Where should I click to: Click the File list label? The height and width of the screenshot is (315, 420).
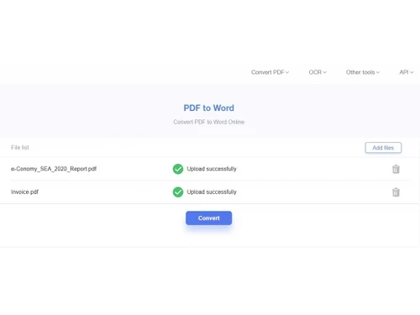[x=20, y=148]
